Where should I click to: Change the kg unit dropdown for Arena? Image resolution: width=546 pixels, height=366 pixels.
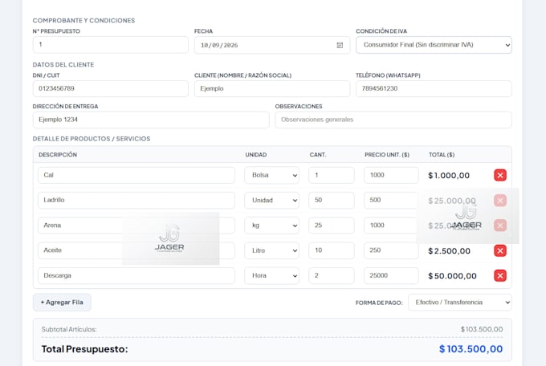click(271, 226)
